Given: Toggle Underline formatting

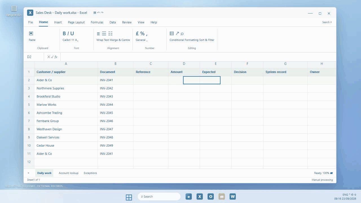Looking at the screenshot, I should (x=72, y=34).
